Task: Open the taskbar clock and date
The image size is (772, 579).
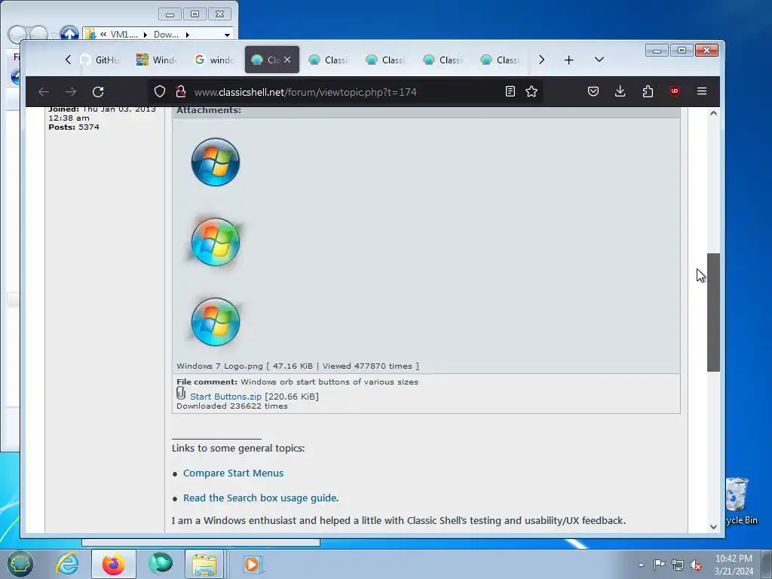Action: [x=734, y=565]
